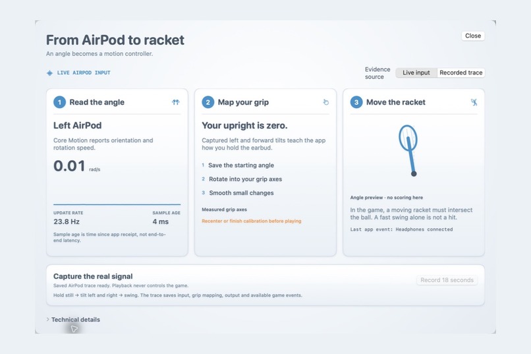This screenshot has height=354, width=531.
Task: Click the blue step 3 circle badge
Action: tap(356, 102)
